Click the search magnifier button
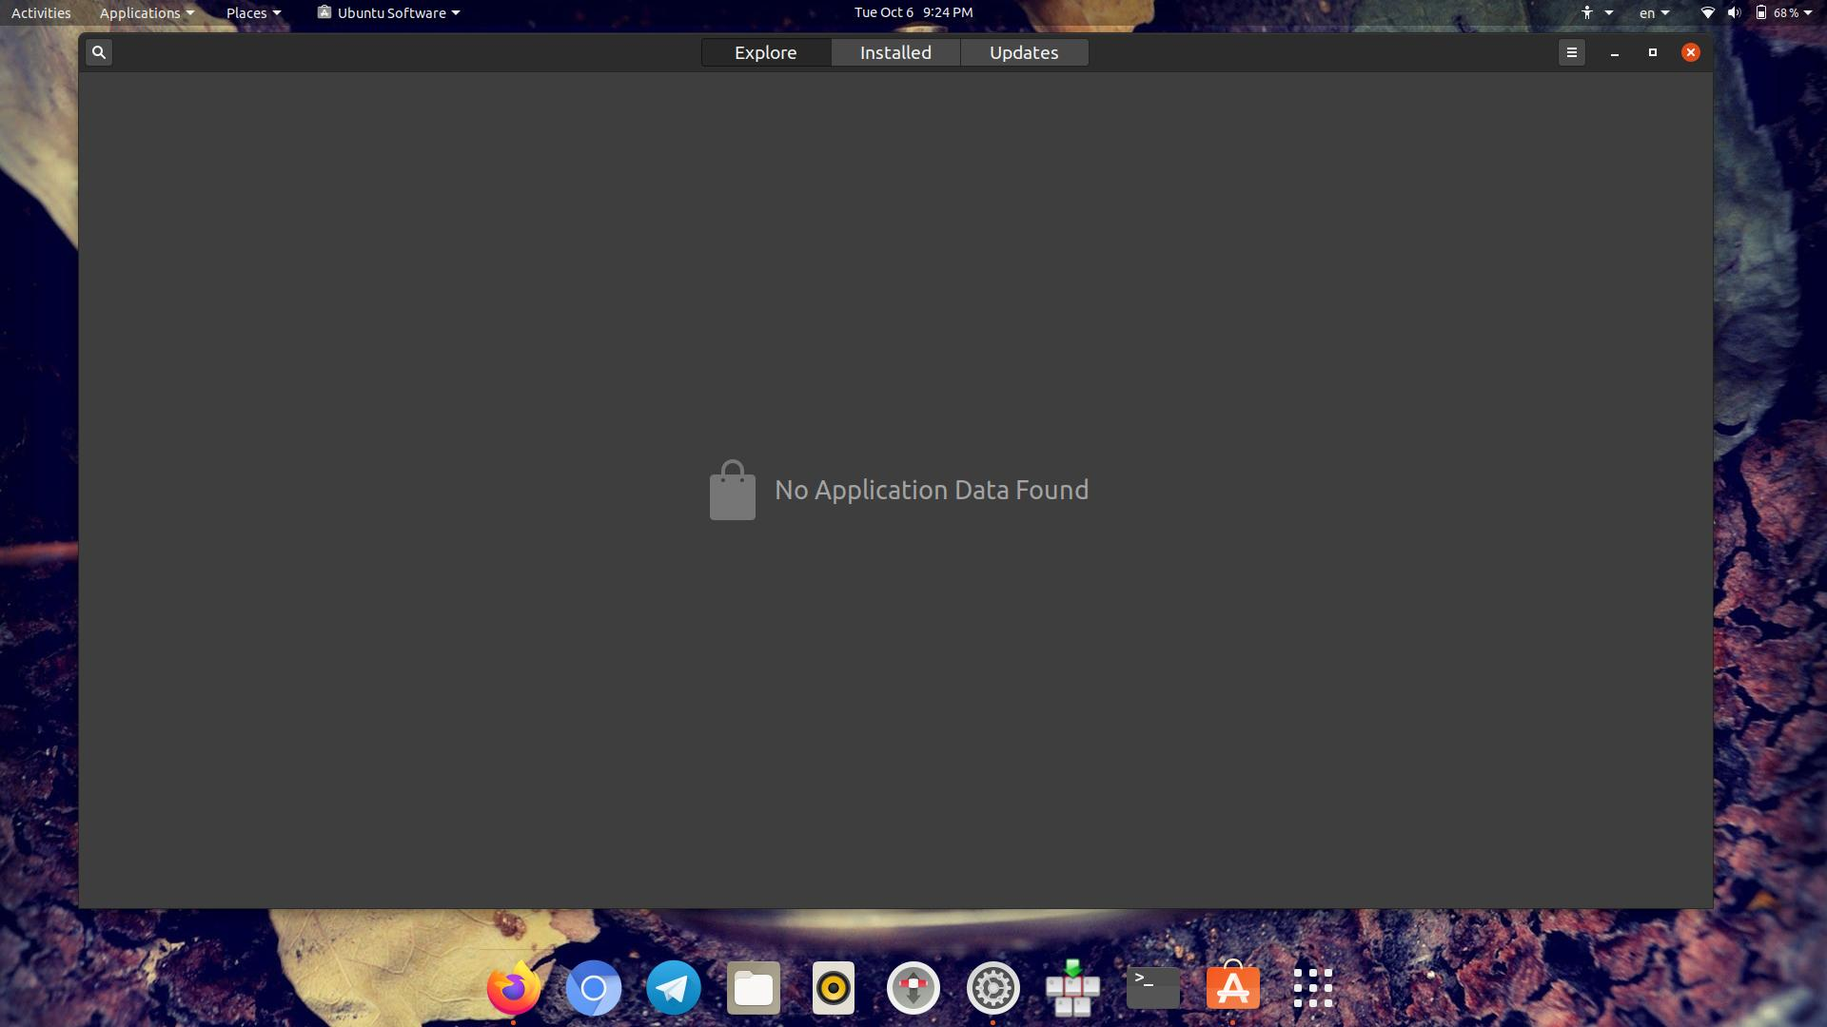The image size is (1827, 1027). click(99, 52)
